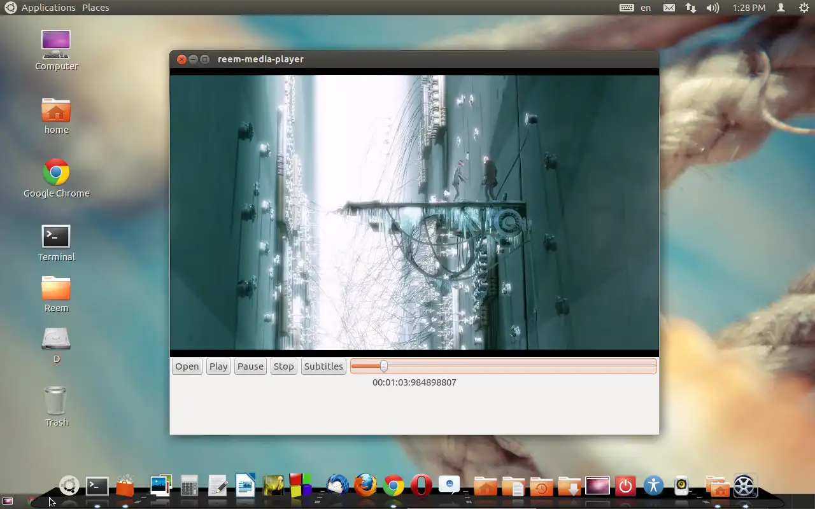Open Firefox from the dock
The image size is (815, 509).
click(365, 486)
